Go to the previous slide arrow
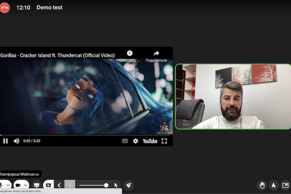 click(59, 185)
